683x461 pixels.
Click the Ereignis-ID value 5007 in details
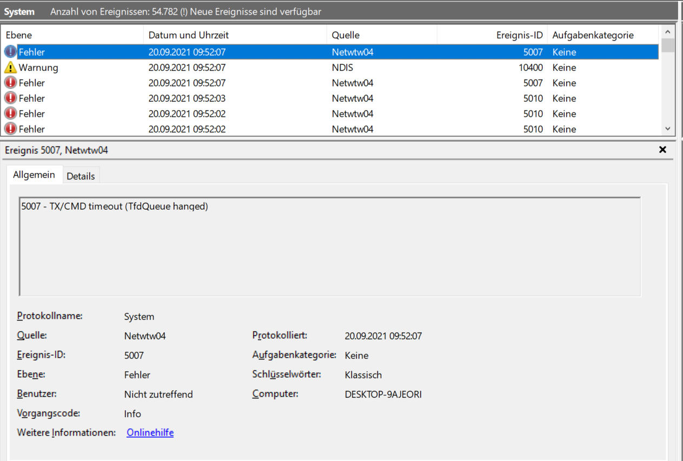click(x=134, y=356)
